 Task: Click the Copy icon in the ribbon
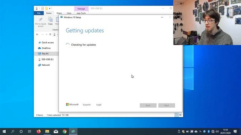pos(50,21)
